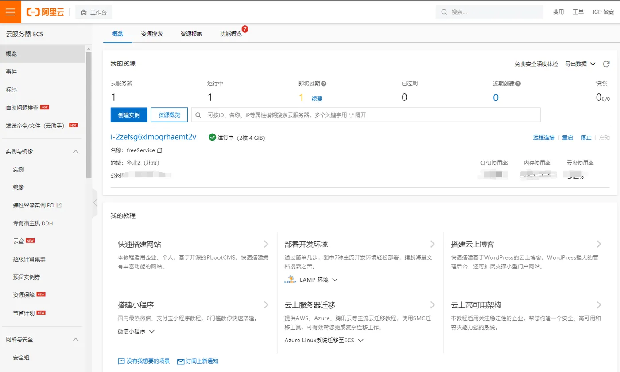The height and width of the screenshot is (372, 620).
Task: Click the red 7 badge on 功能概览
Action: point(245,29)
